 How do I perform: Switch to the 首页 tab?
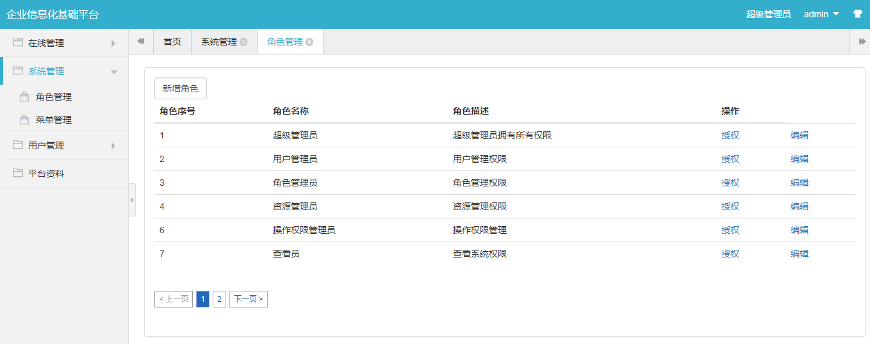172,42
